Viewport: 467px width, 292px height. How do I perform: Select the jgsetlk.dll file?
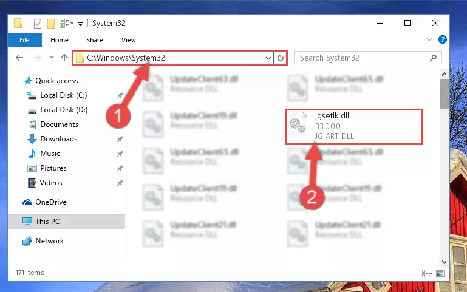[354, 127]
